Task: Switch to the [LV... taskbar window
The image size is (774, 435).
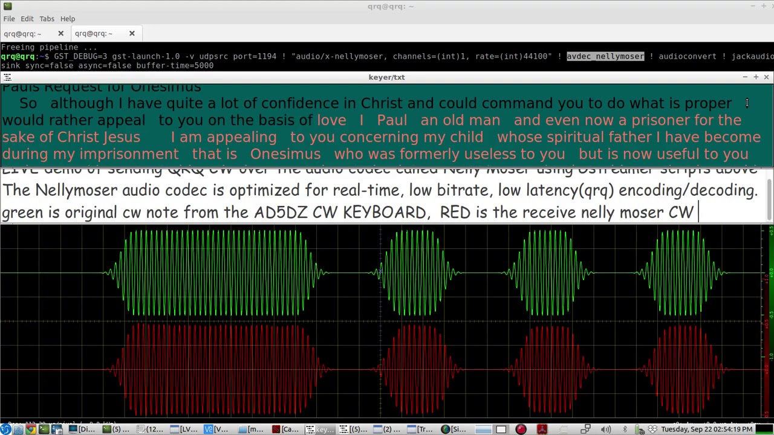Action: tap(184, 429)
